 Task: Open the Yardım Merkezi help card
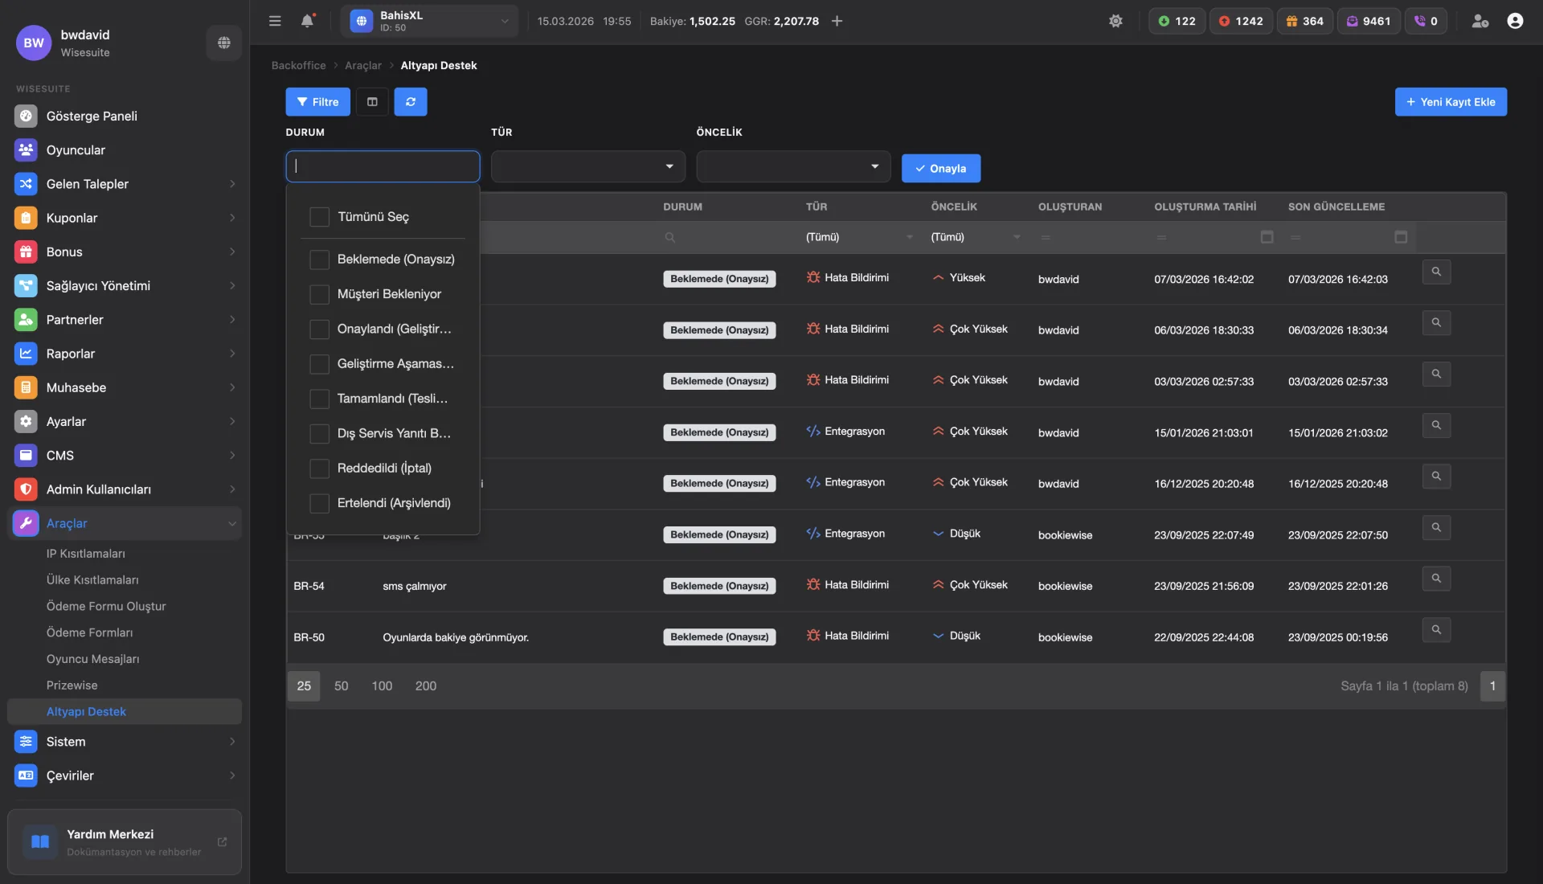125,842
